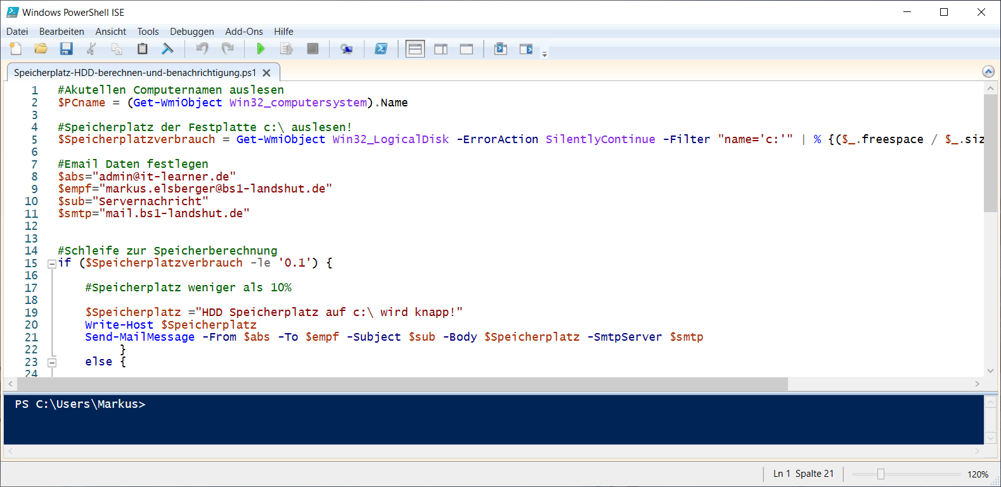Copy selection using the Copy toolbar icon
Viewport: 1001px width, 487px height.
117,49
